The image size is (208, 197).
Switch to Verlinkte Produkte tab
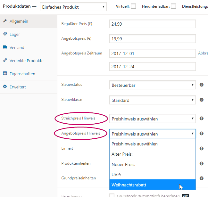click(29, 61)
